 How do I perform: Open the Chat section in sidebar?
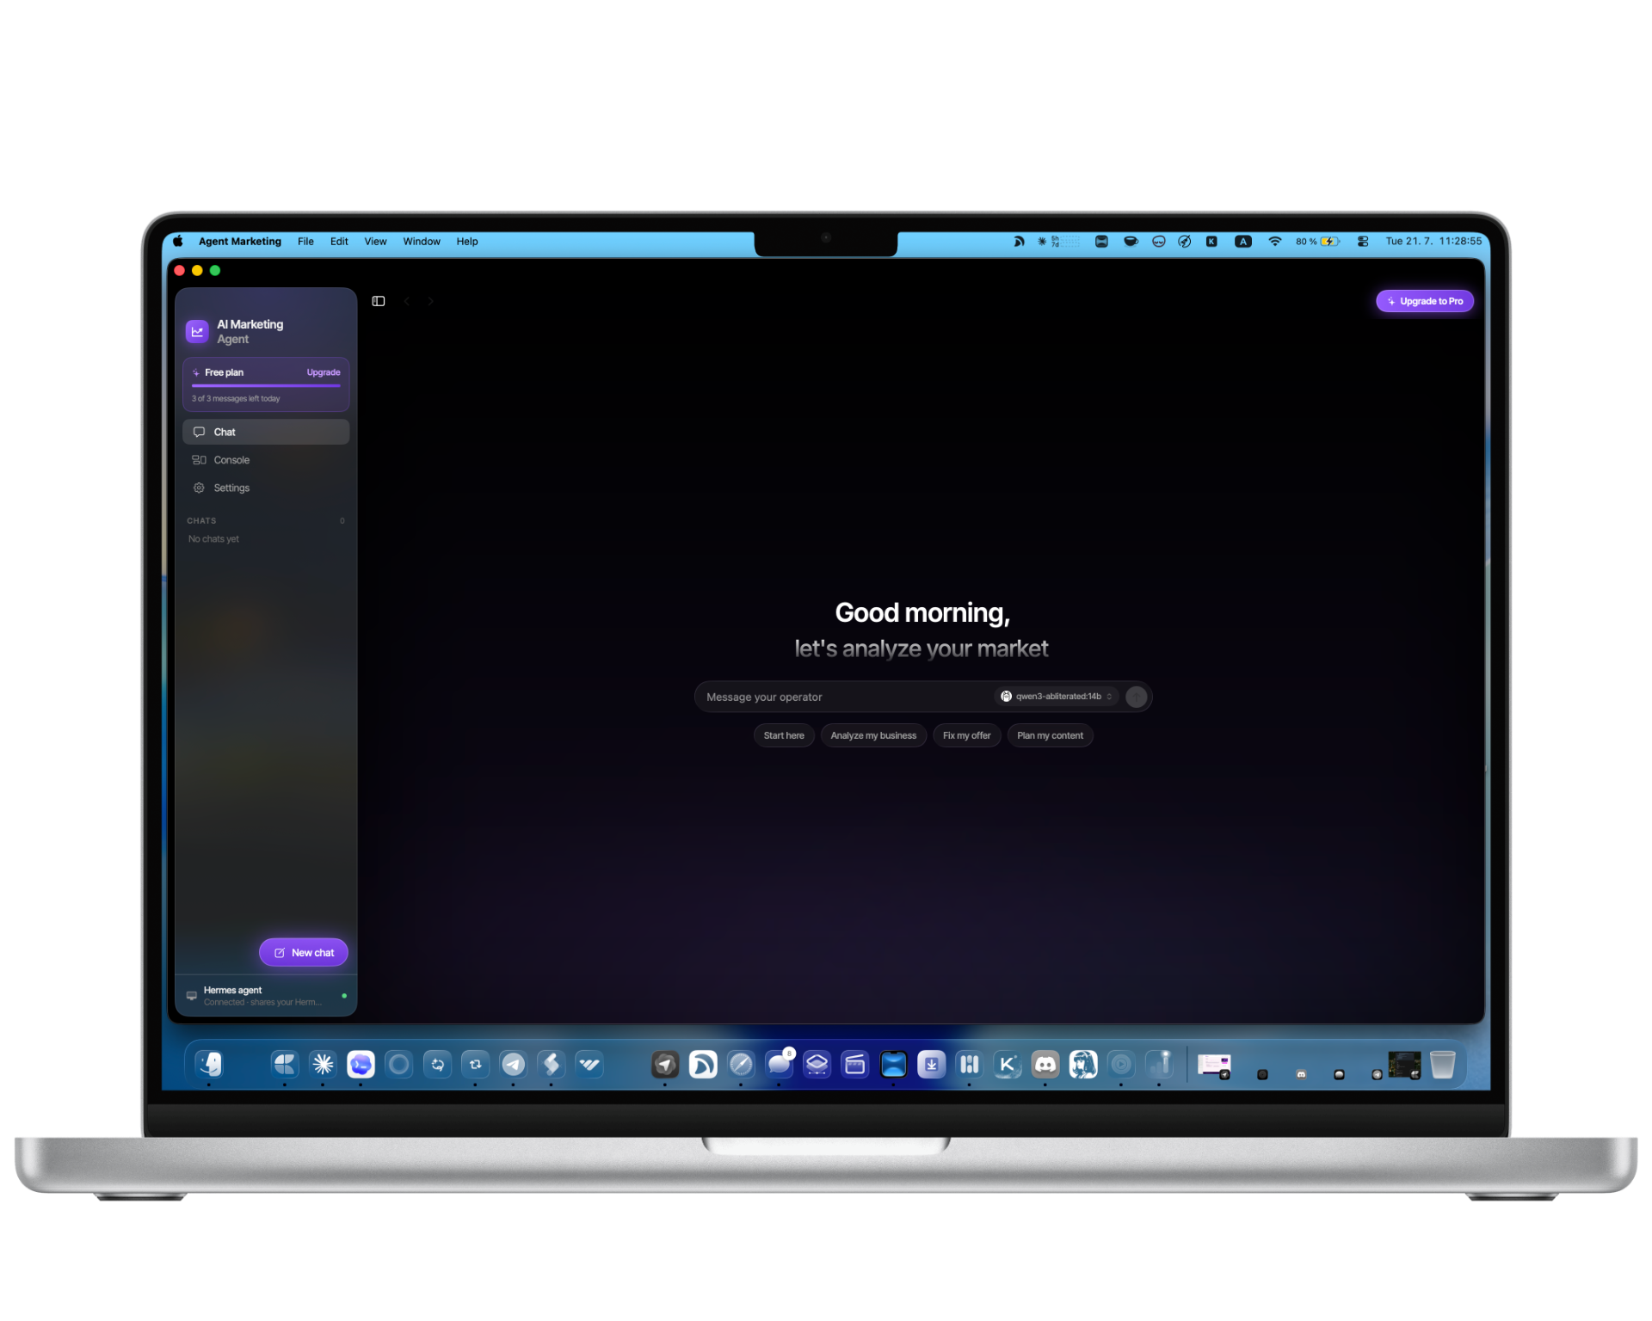tap(266, 432)
